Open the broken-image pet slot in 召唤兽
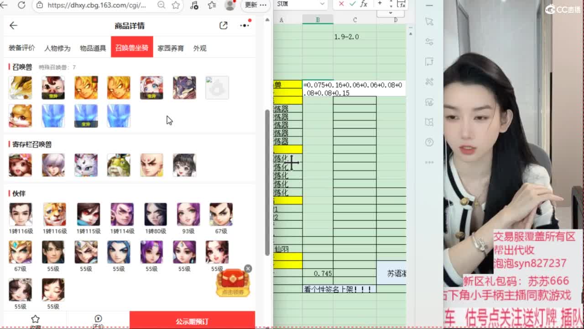The width and height of the screenshot is (584, 329). (x=217, y=88)
